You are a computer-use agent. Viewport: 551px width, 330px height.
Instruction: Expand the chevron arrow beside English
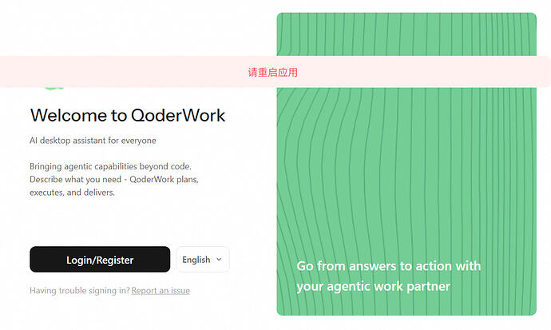[x=219, y=260]
